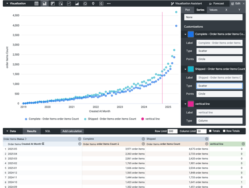Select the column chart visualization icon
The width and height of the screenshot is (249, 188).
pyautogui.click(x=45, y=4)
